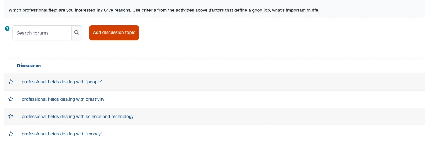Star the "people" professional fields discussion

11,82
